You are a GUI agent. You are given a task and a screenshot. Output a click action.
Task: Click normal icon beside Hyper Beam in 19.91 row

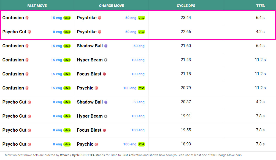(105, 116)
